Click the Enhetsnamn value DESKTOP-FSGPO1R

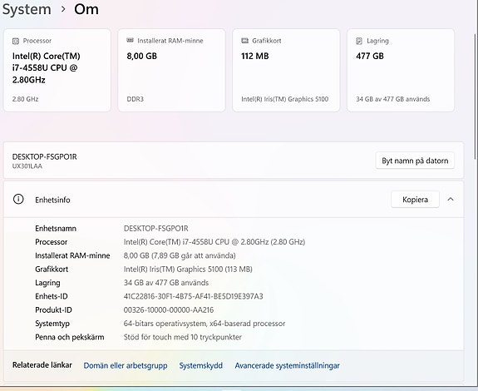155,229
